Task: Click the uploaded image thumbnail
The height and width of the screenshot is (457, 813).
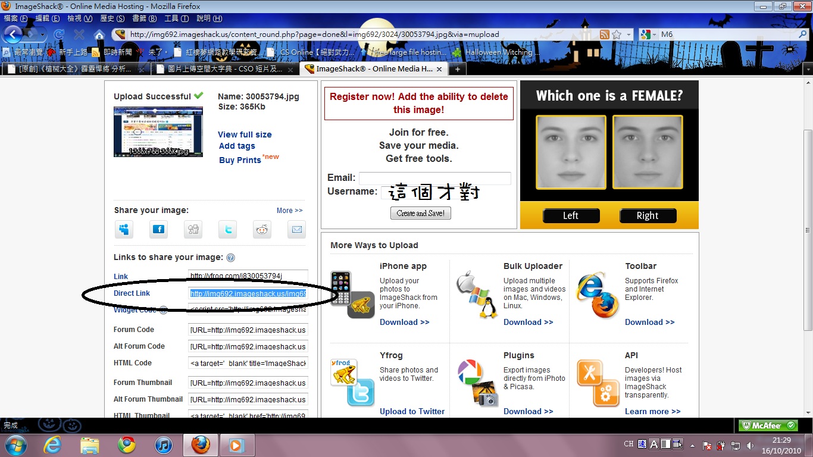Action: [x=158, y=132]
